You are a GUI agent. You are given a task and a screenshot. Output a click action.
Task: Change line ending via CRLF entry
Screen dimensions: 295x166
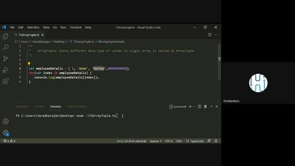pos(179,141)
